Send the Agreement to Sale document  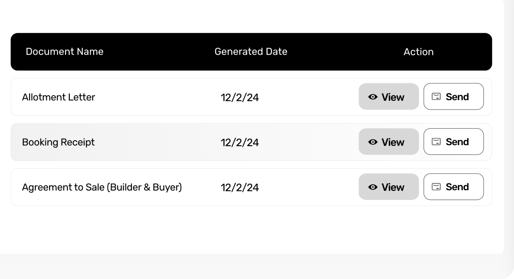click(x=454, y=187)
